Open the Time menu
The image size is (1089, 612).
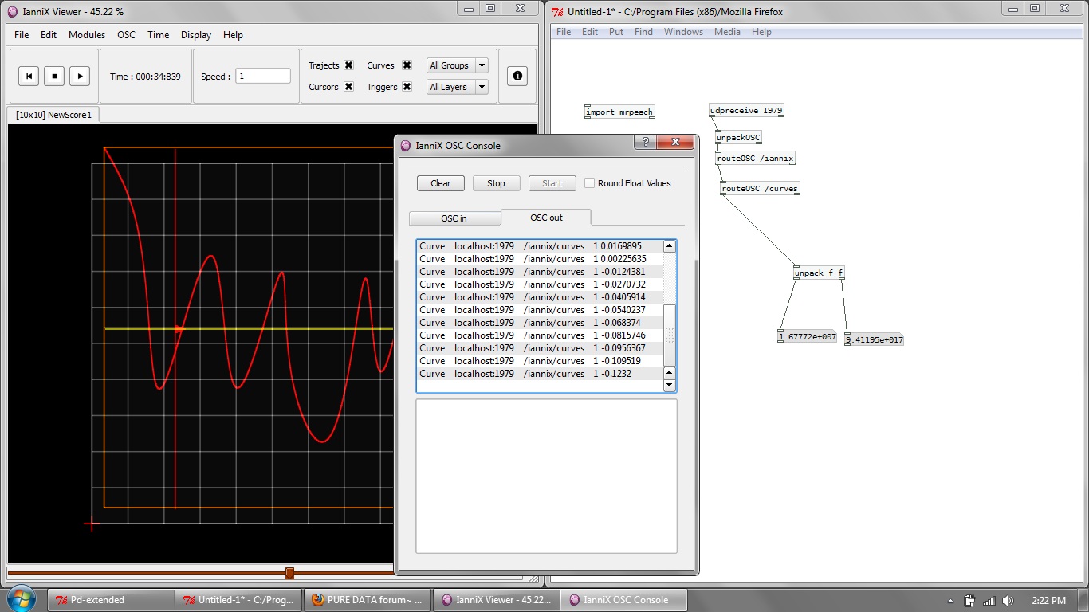[x=158, y=35]
